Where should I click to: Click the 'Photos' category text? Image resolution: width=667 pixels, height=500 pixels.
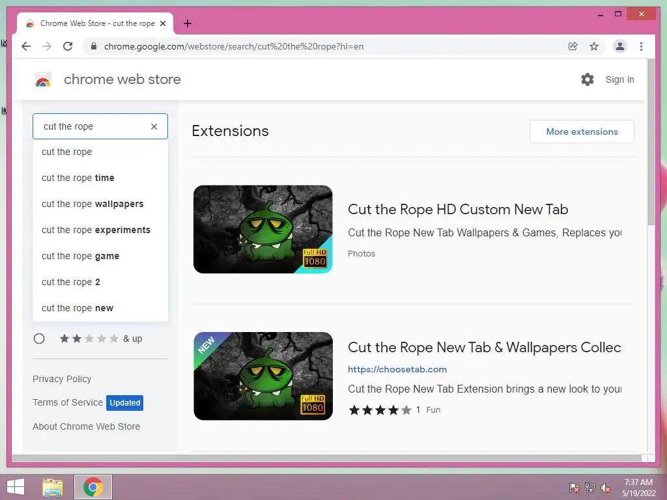[x=361, y=254]
